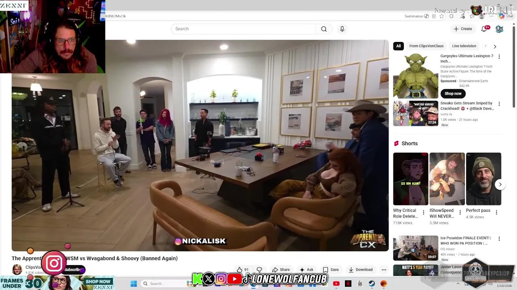
Task: Expand hidden system tray icons
Action: pos(458,284)
